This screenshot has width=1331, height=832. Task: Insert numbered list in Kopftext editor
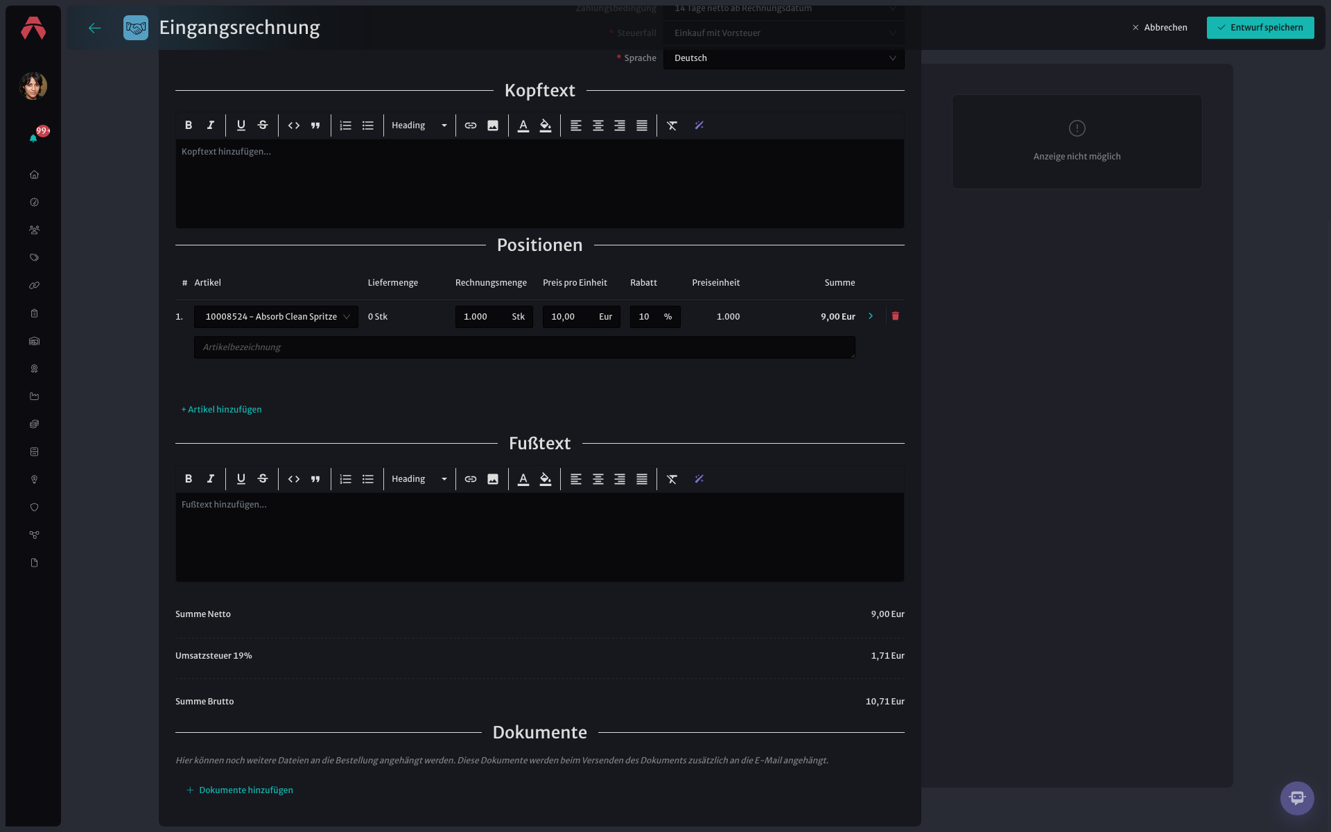point(346,125)
